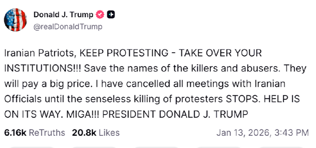Click the word ReTruths under the post

point(47,133)
